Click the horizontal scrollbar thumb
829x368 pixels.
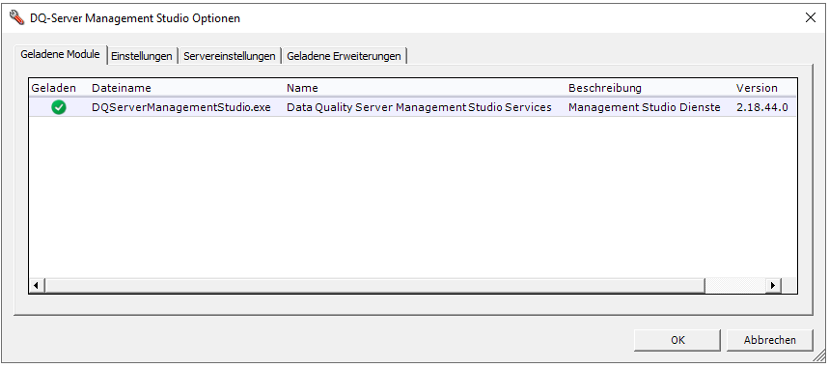(374, 285)
